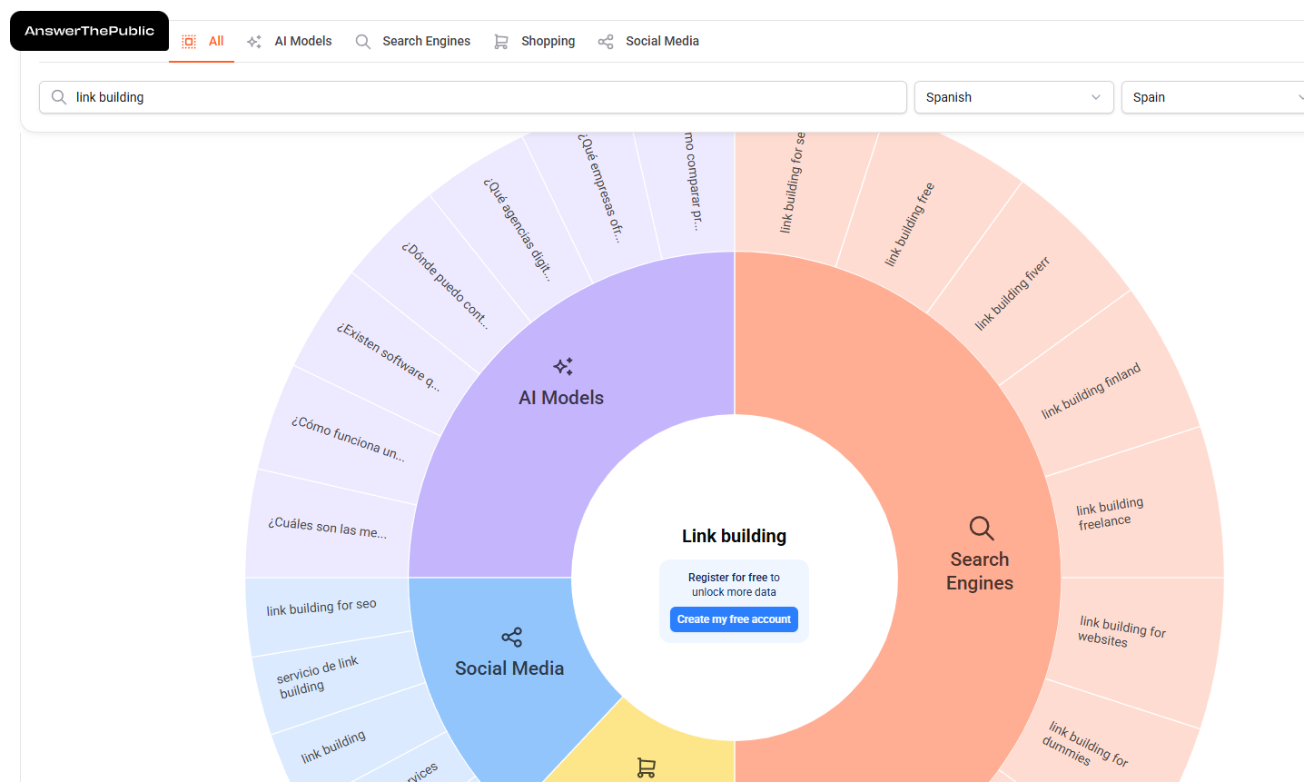Open the Search Engines tab
This screenshot has height=782, width=1304.
[413, 41]
